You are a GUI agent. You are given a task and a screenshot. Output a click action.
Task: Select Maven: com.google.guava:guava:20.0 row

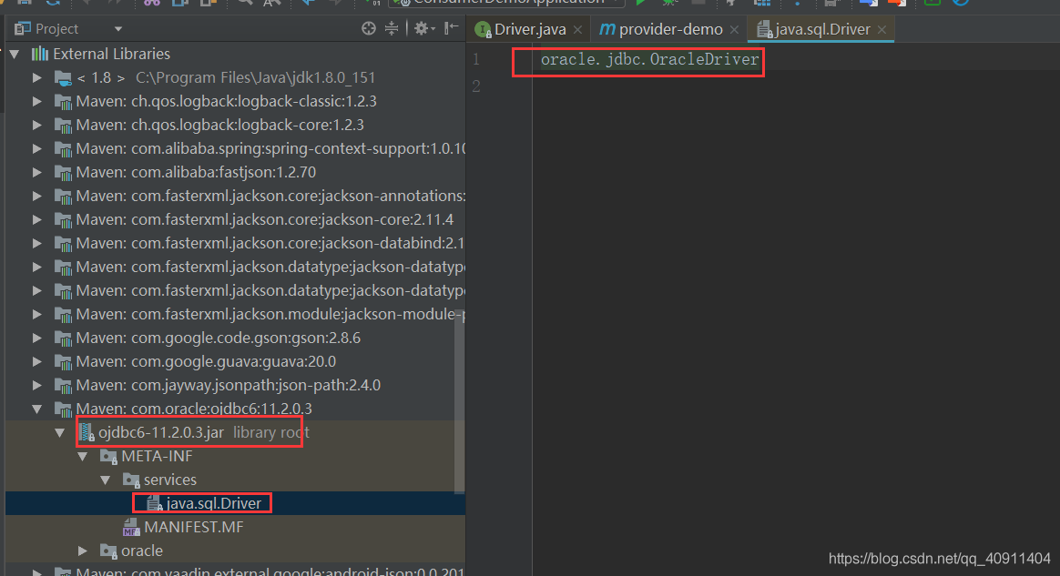point(235,361)
